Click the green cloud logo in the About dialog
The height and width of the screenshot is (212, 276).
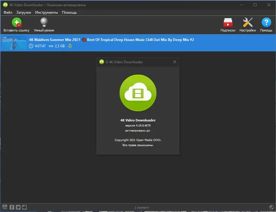point(138,93)
